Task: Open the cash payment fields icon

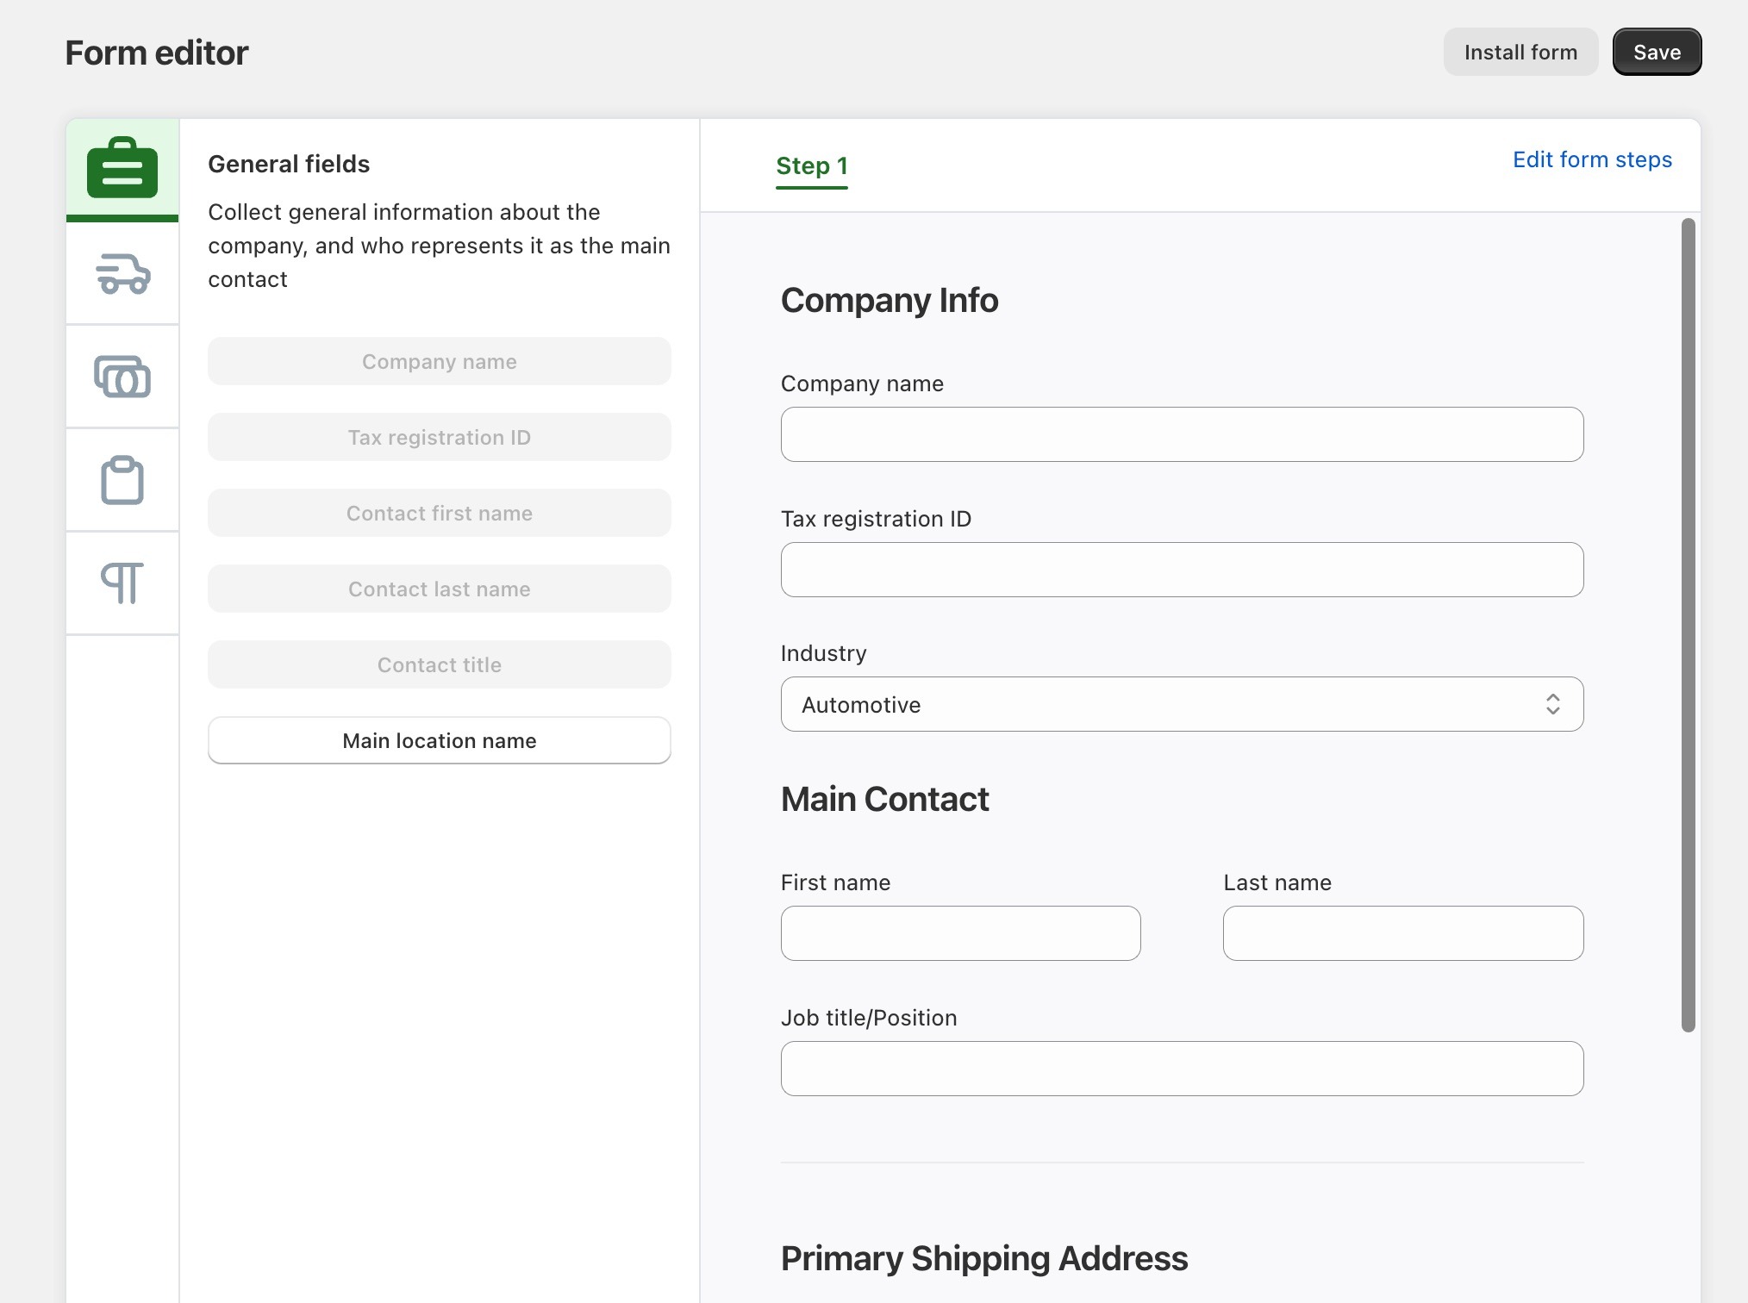Action: tap(122, 377)
